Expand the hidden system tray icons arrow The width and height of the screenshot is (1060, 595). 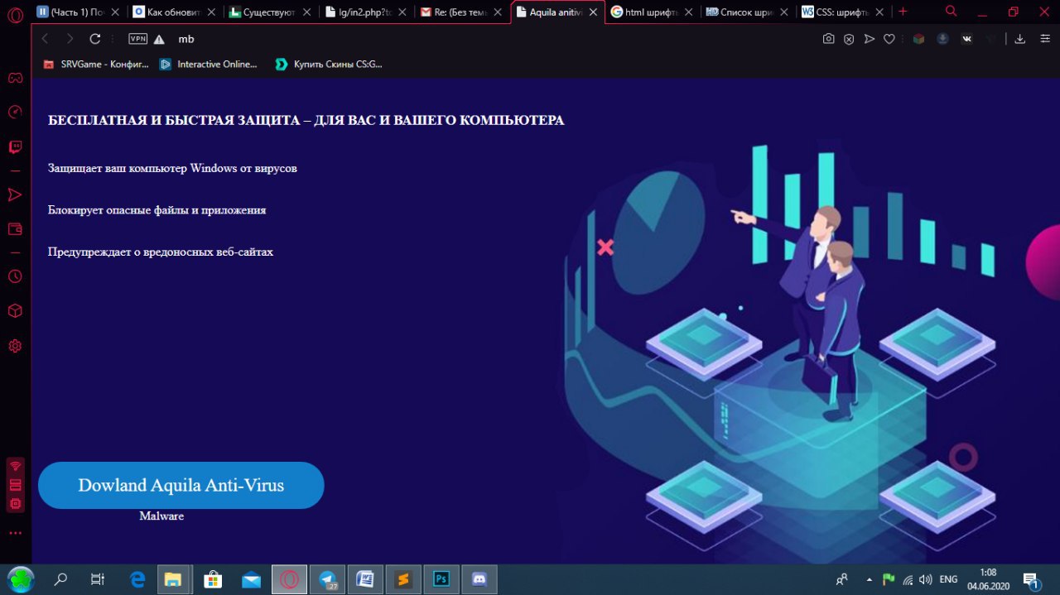tap(869, 579)
